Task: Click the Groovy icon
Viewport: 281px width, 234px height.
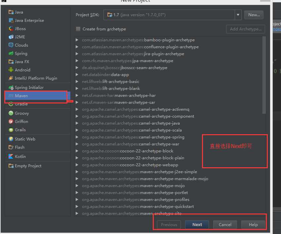Action: [x=11, y=113]
